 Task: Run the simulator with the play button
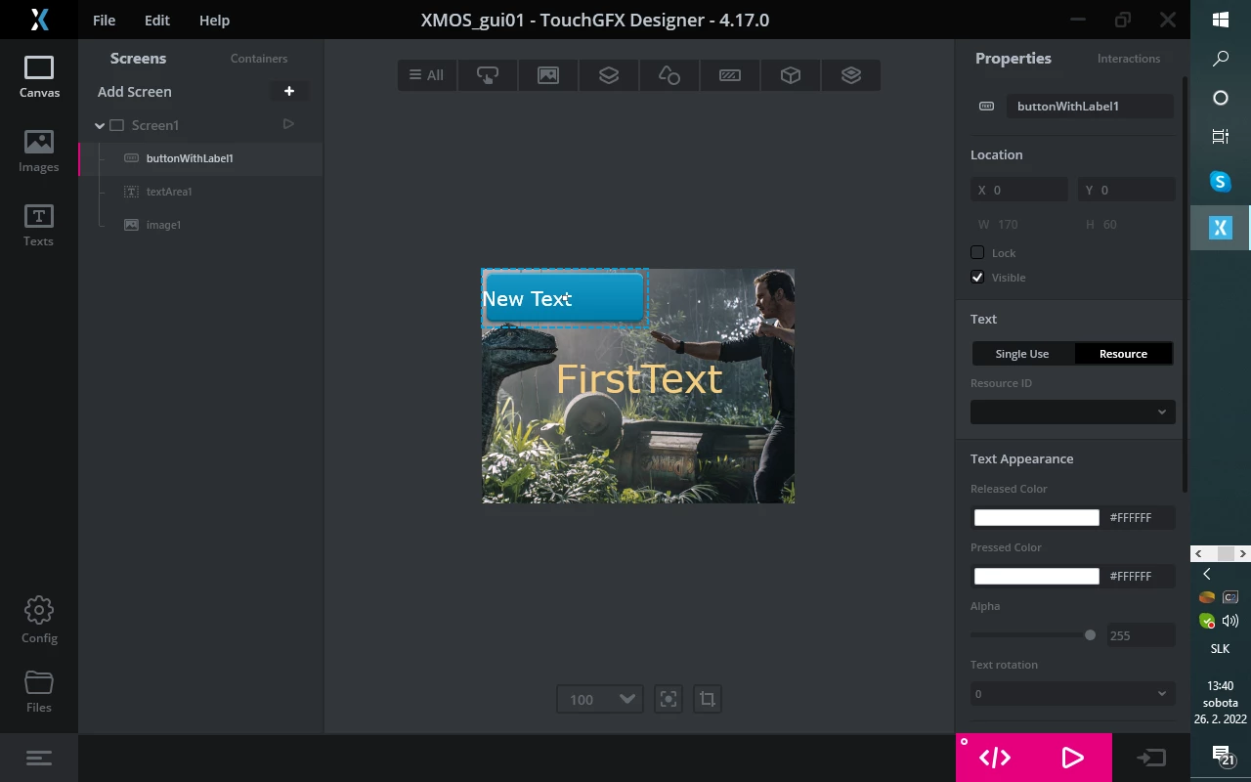coord(1072,758)
